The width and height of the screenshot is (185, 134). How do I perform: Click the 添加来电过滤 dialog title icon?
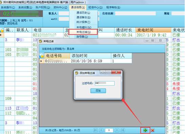click(77, 73)
